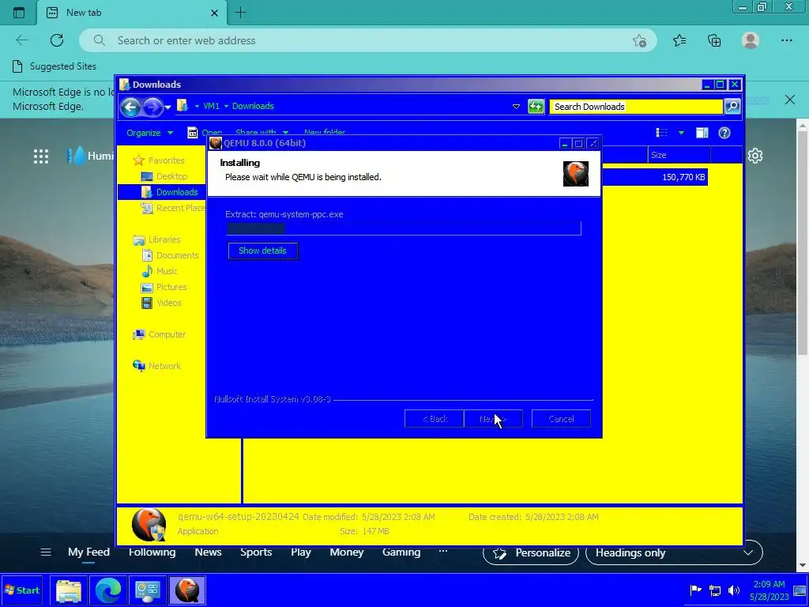Click the Personalize button
809x607 pixels.
pos(531,552)
